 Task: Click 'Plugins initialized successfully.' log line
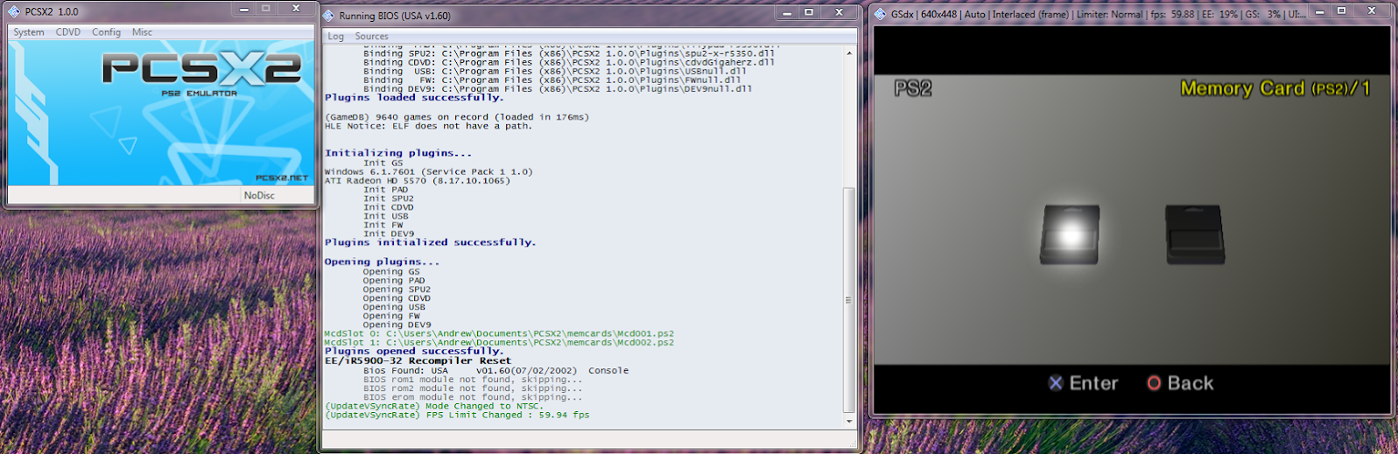click(x=430, y=242)
